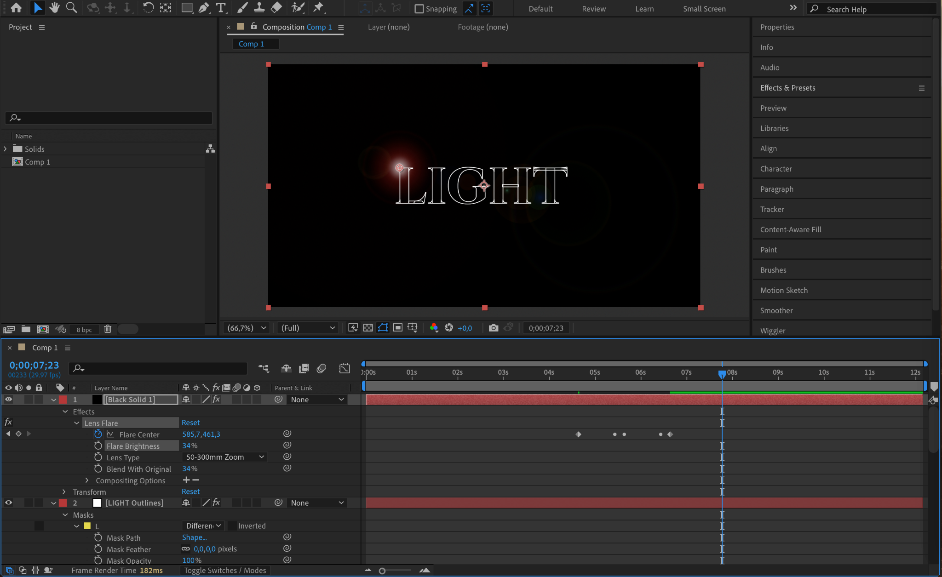The height and width of the screenshot is (577, 942).
Task: Select the Hand tool
Action: pyautogui.click(x=54, y=8)
